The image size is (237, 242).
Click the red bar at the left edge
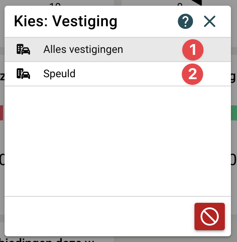point(2,113)
